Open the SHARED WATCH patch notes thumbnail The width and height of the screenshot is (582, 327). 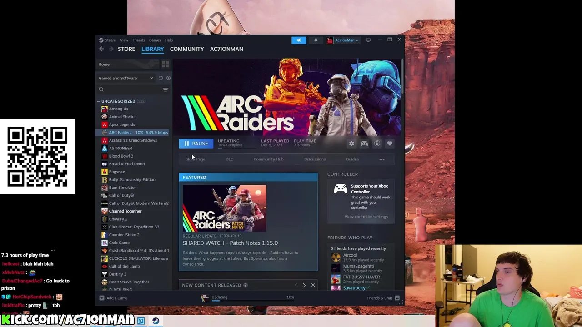click(x=224, y=208)
